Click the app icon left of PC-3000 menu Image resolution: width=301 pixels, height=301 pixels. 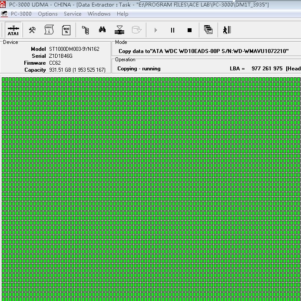point(4,13)
